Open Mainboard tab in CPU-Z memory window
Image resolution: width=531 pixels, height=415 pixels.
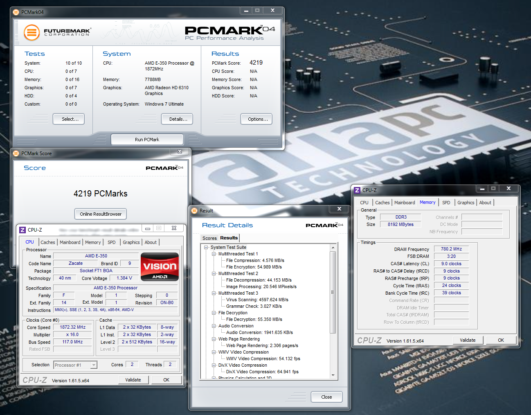point(405,203)
